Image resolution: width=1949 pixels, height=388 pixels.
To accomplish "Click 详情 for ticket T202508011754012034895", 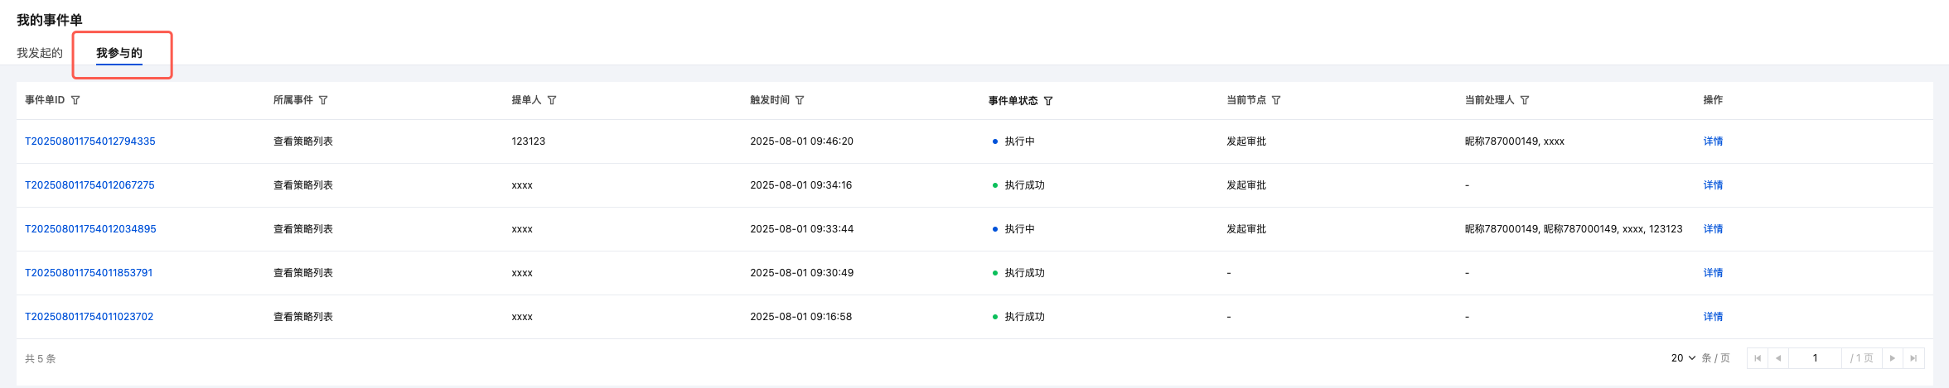I will pyautogui.click(x=1713, y=229).
